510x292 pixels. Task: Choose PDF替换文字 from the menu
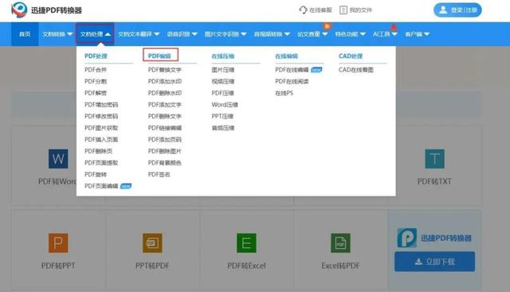(165, 70)
